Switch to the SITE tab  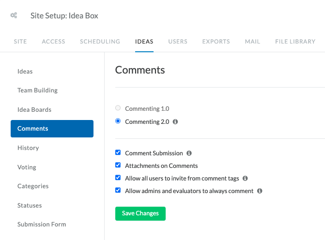pyautogui.click(x=20, y=42)
